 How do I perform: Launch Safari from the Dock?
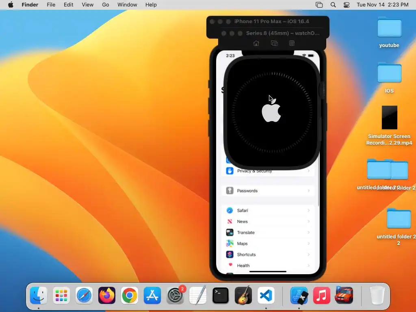point(84,295)
